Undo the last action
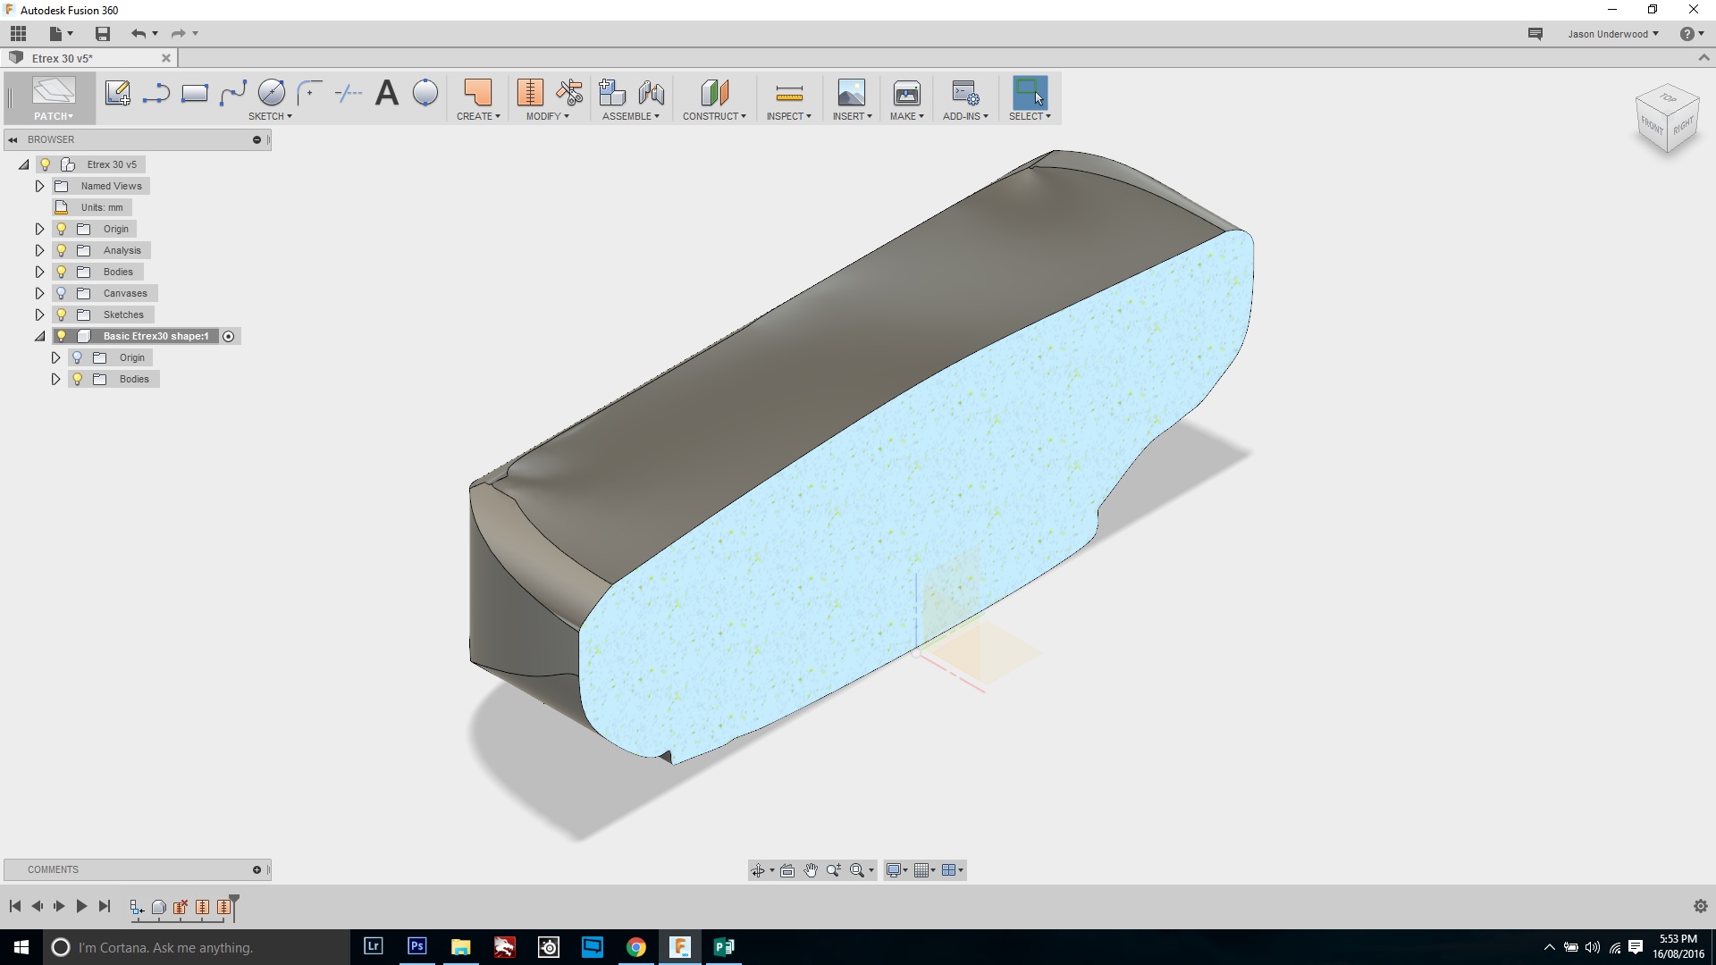This screenshot has height=965, width=1716. pyautogui.click(x=139, y=33)
